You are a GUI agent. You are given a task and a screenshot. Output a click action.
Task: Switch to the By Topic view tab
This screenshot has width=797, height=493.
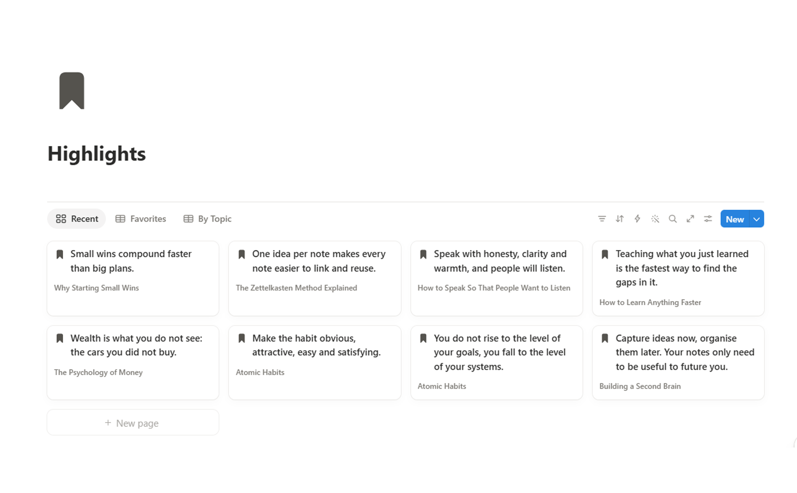coord(208,219)
